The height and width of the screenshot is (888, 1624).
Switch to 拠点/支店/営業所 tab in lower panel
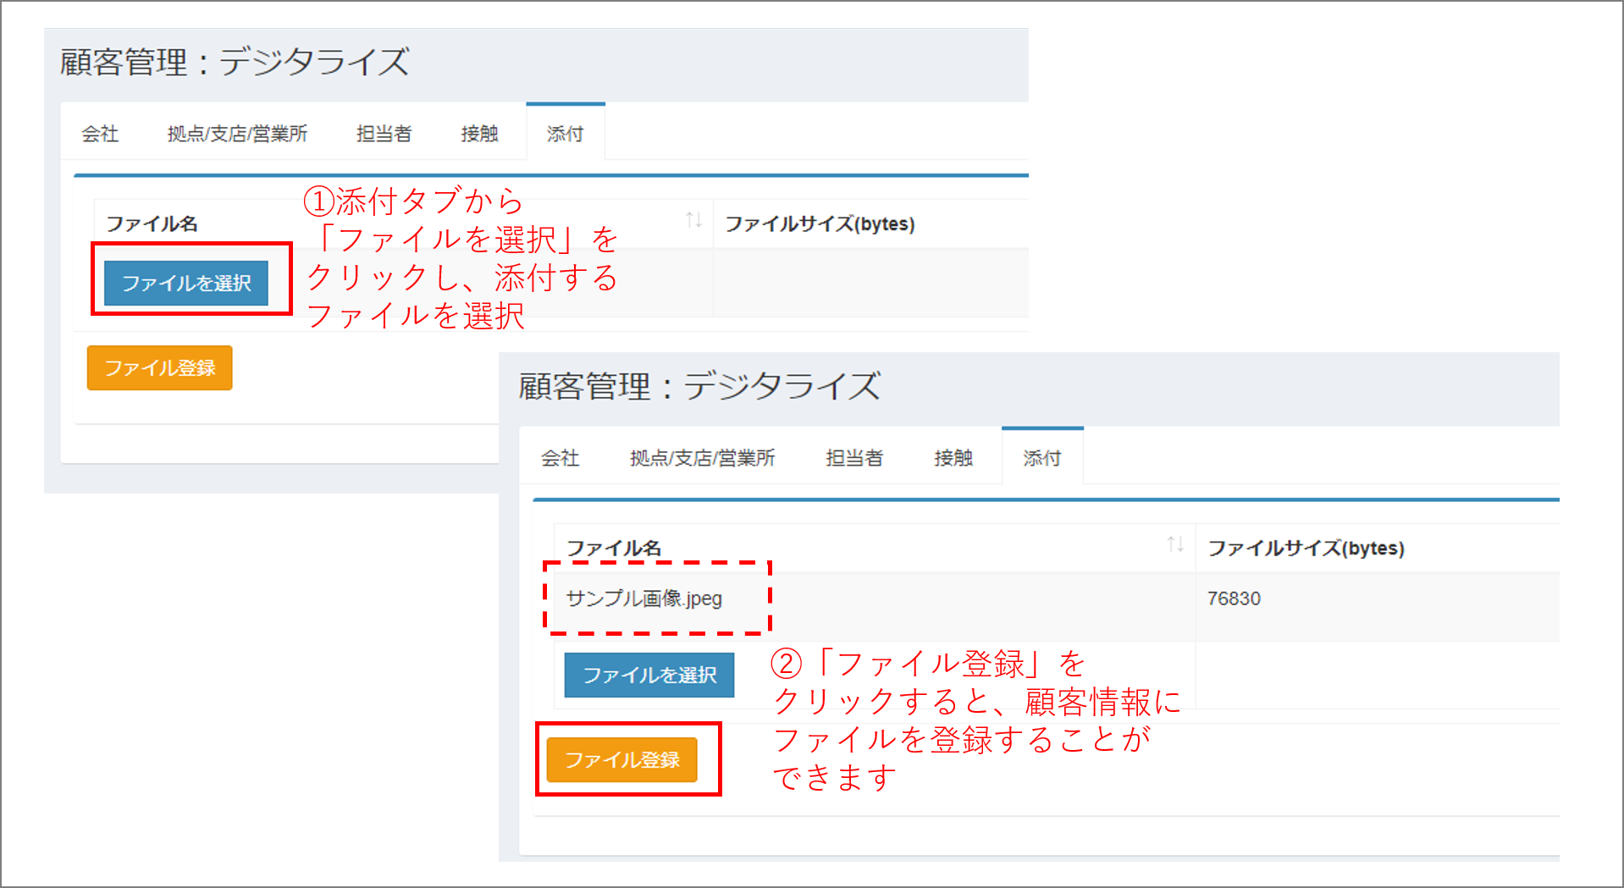pos(702,458)
